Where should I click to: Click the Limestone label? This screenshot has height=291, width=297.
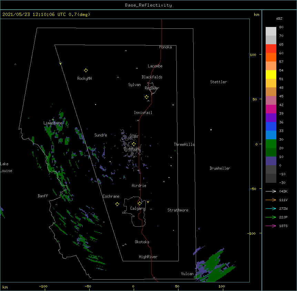coord(53,123)
